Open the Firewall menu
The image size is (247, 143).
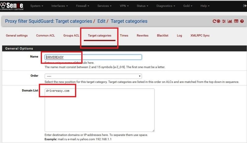(x=82, y=6)
